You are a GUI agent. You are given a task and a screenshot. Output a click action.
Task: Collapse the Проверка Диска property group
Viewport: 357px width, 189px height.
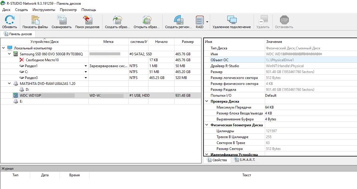tap(206, 101)
